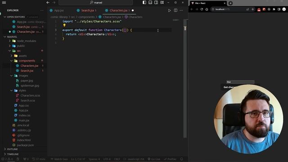Screen dimensions: 288x162
Task: Click Customize Layout icon in title bar
Action: pyautogui.click(x=162, y=3)
